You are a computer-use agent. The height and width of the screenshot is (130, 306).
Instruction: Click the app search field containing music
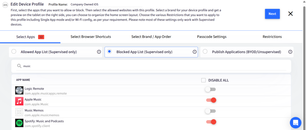151,66
